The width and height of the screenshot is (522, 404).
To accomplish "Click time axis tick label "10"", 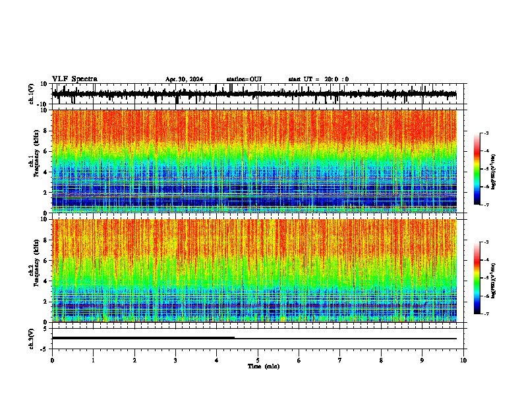I will [463, 360].
